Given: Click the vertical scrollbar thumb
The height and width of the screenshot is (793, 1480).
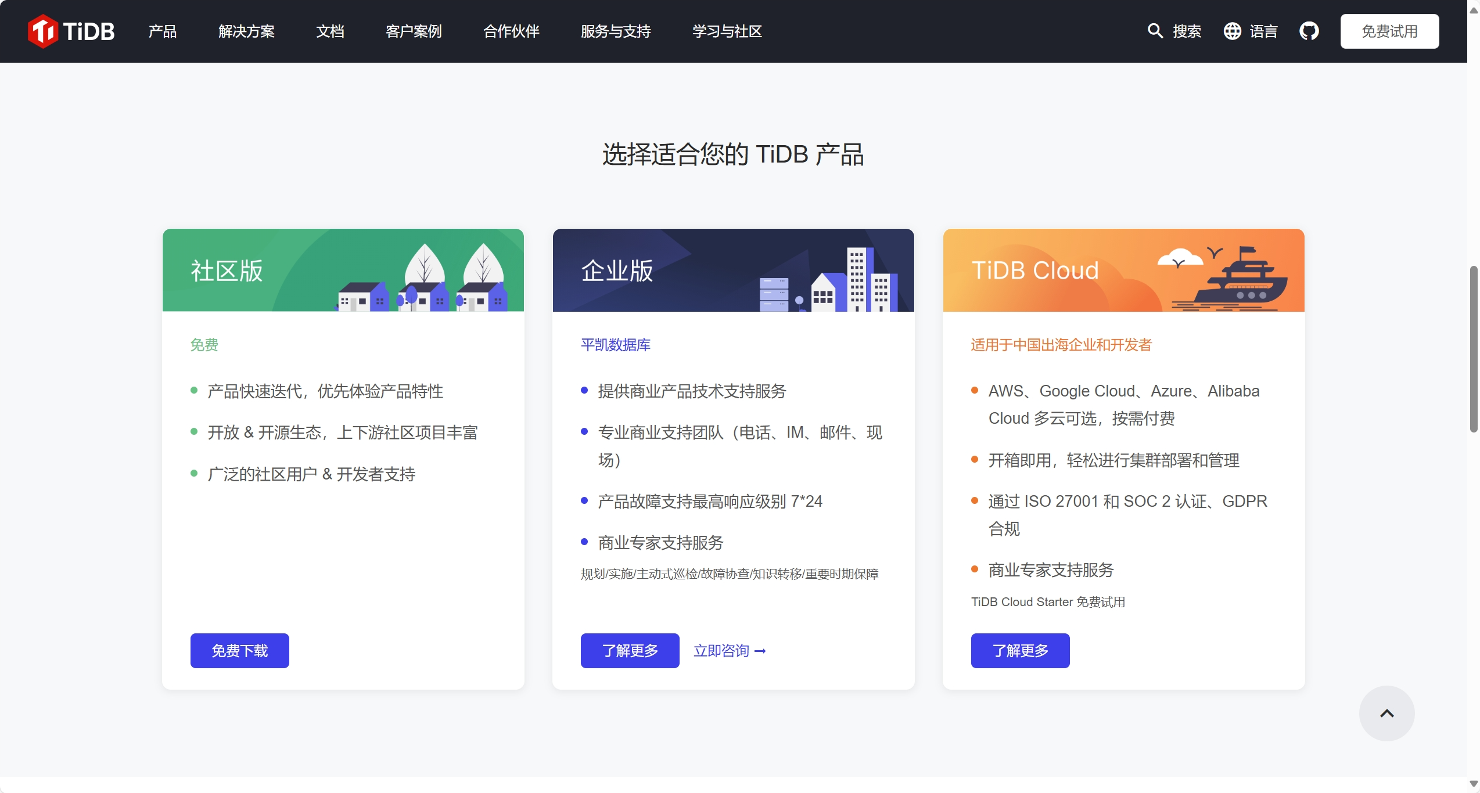Looking at the screenshot, I should tap(1474, 349).
